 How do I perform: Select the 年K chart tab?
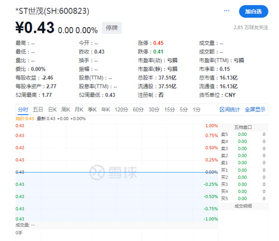click(x=105, y=110)
